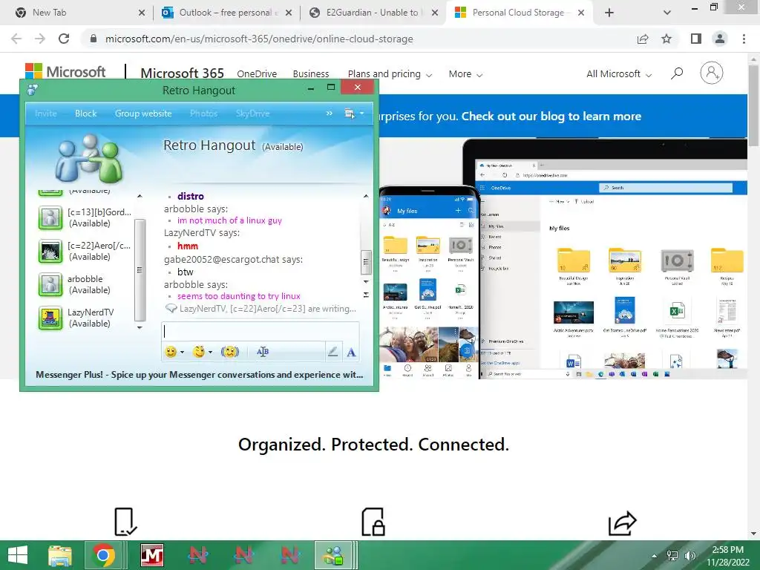Viewport: 760px width, 570px height.
Task: Click Chrome's reload page icon
Action: [x=64, y=39]
